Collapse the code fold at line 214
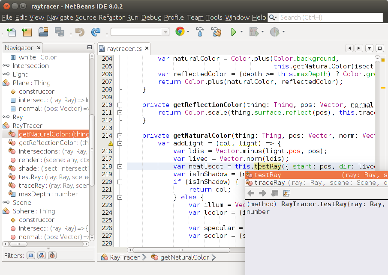Screen dimensions: 388x275 click(120, 136)
